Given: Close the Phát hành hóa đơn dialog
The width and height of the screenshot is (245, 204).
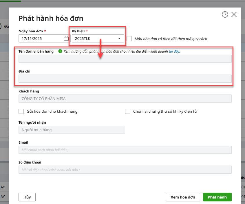Looking at the screenshot, I should [x=234, y=14].
